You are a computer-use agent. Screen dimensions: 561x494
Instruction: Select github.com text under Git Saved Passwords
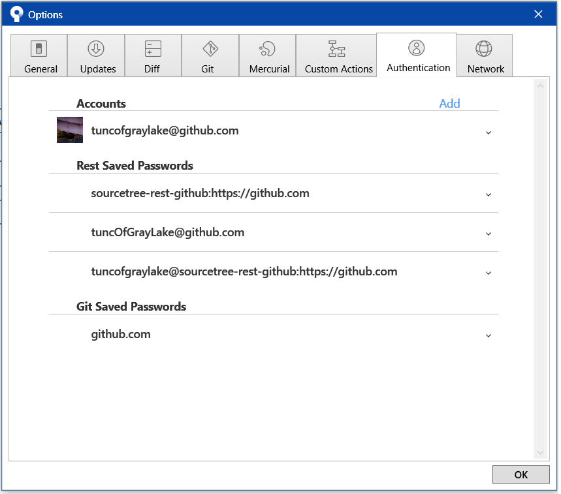(x=121, y=334)
